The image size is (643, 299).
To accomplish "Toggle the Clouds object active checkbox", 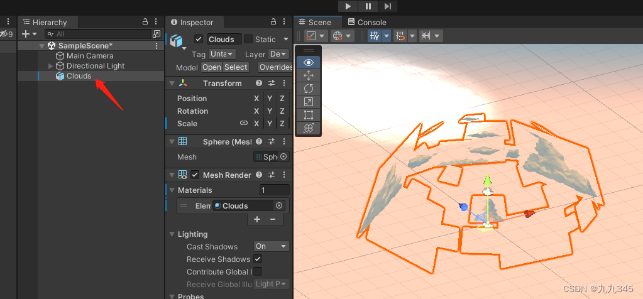I will point(199,40).
